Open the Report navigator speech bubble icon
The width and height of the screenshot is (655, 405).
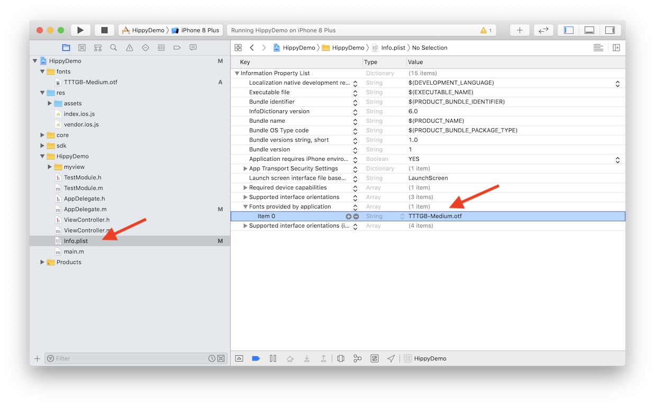point(193,48)
